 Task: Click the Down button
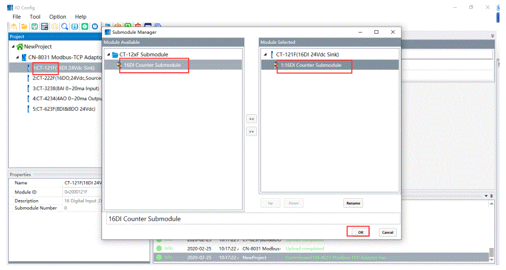pos(294,203)
